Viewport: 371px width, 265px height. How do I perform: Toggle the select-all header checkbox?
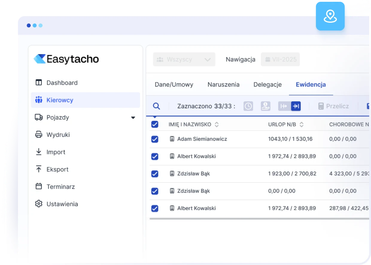[x=155, y=124]
